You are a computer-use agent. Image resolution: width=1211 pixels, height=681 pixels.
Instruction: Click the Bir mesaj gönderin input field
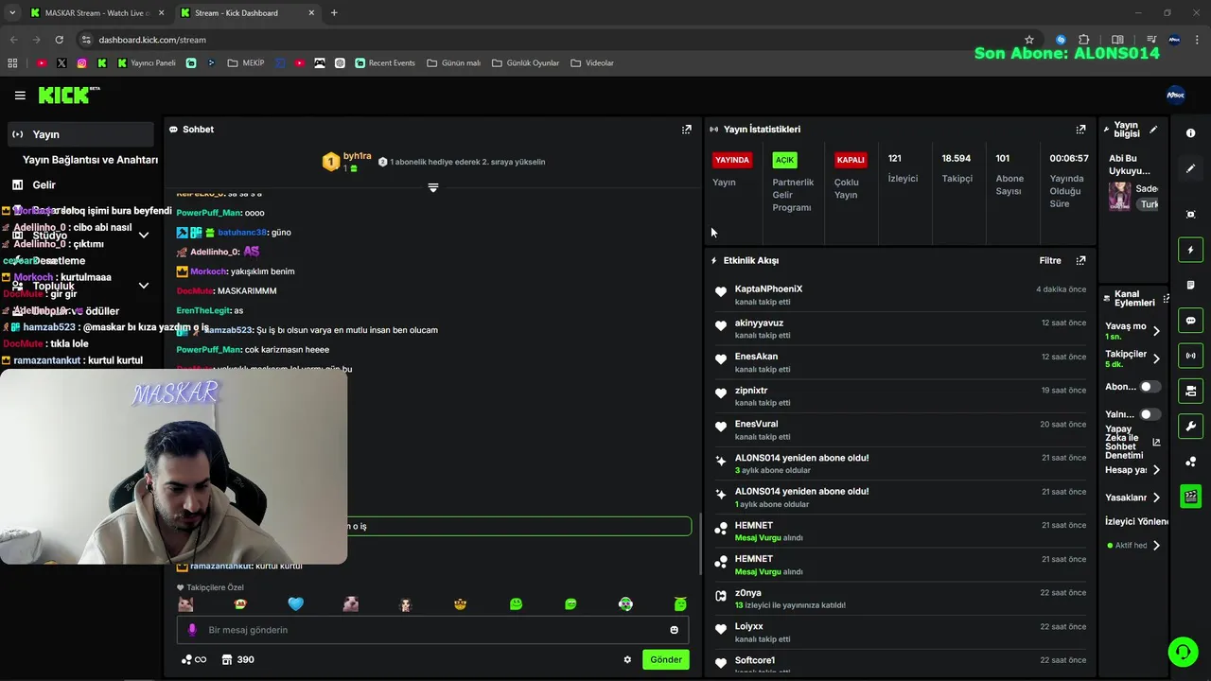click(433, 630)
